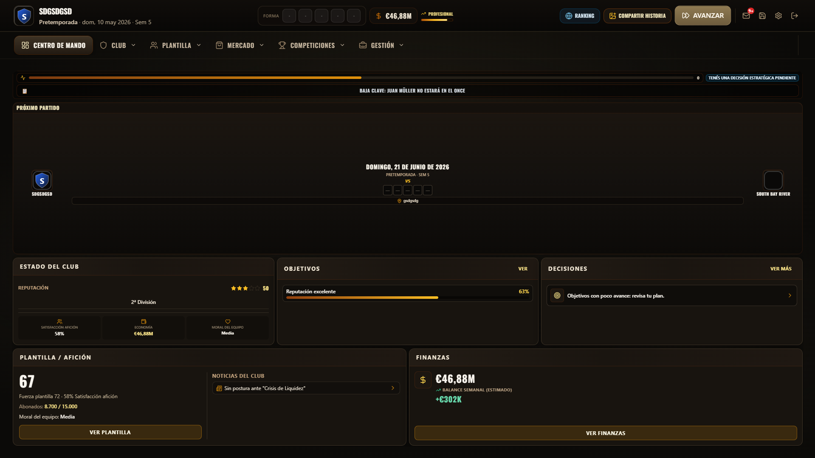
Task: Expand the Plantilla dropdown menu
Action: click(176, 45)
